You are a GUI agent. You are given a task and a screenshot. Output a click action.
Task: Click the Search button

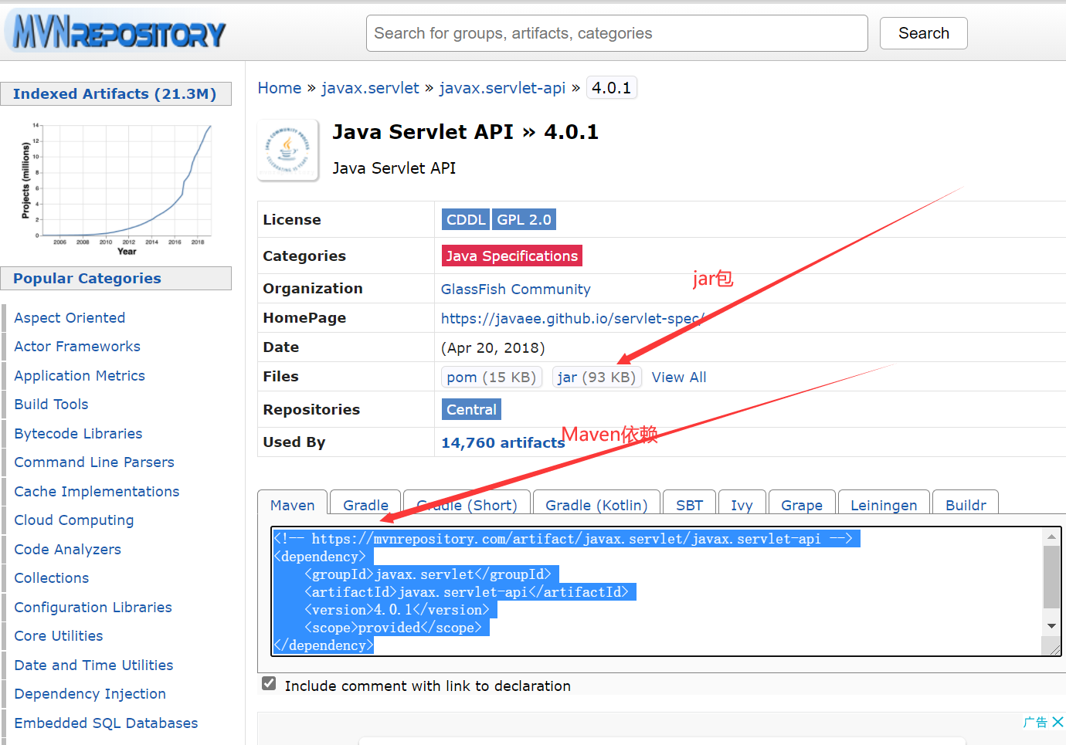point(923,33)
